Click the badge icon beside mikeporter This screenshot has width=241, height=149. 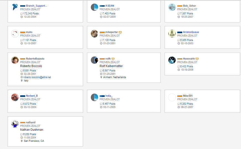click(120, 32)
